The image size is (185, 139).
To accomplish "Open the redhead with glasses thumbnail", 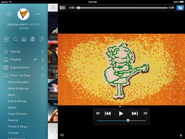I will pos(53,111).
